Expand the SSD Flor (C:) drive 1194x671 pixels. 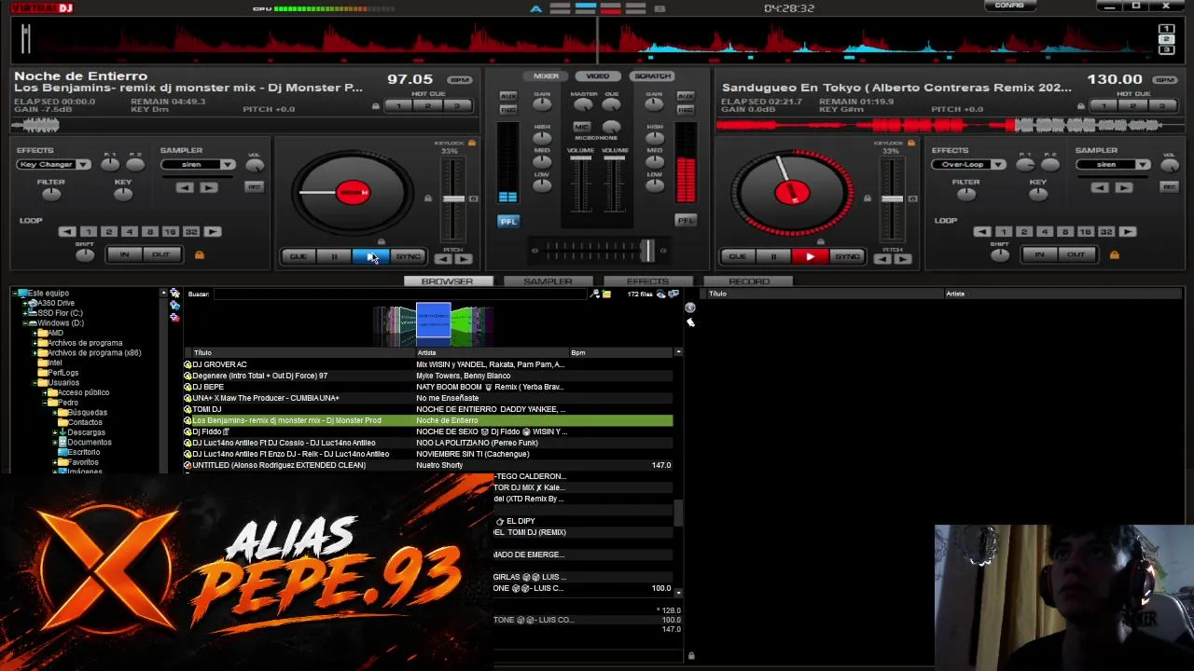point(26,313)
